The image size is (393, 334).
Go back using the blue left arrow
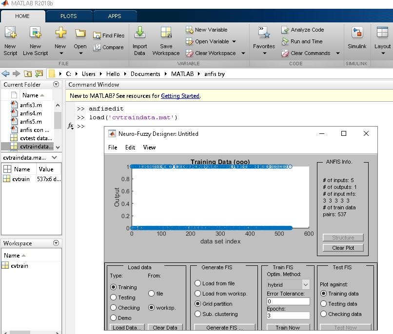coord(5,74)
